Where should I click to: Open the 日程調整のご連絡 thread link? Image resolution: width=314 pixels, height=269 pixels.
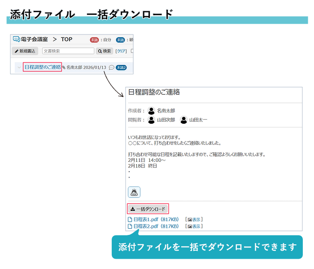[x=43, y=67]
